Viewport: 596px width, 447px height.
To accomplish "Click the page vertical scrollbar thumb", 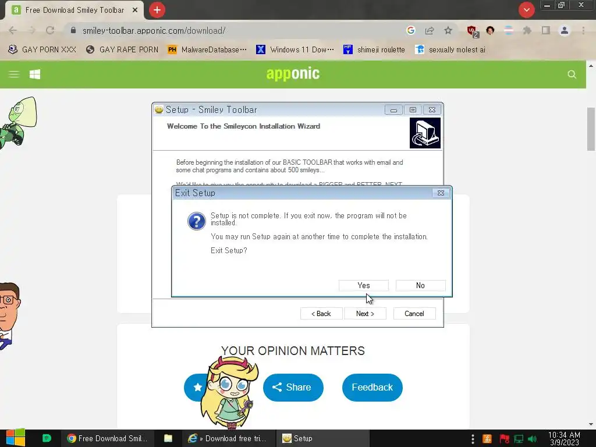I will [591, 129].
